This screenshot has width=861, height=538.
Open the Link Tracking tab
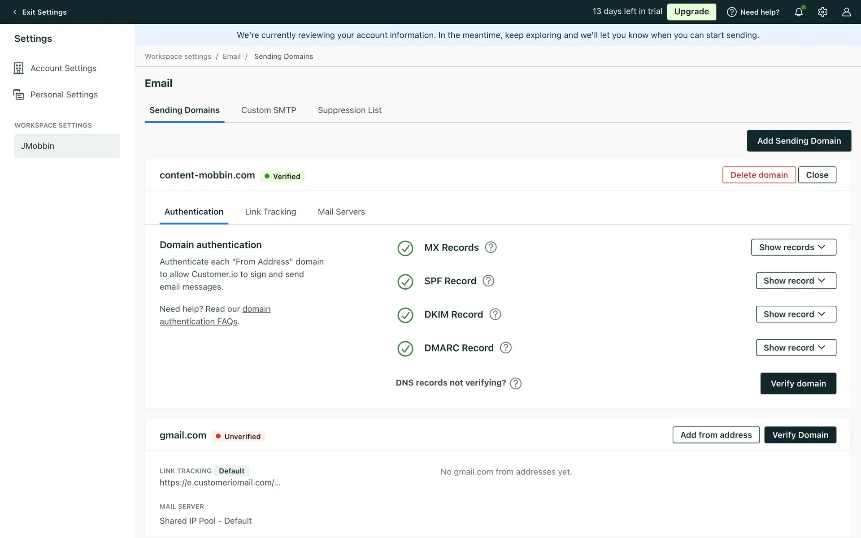coord(270,212)
